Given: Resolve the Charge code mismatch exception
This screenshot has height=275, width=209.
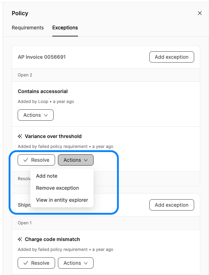Looking at the screenshot, I should click(x=36, y=263).
